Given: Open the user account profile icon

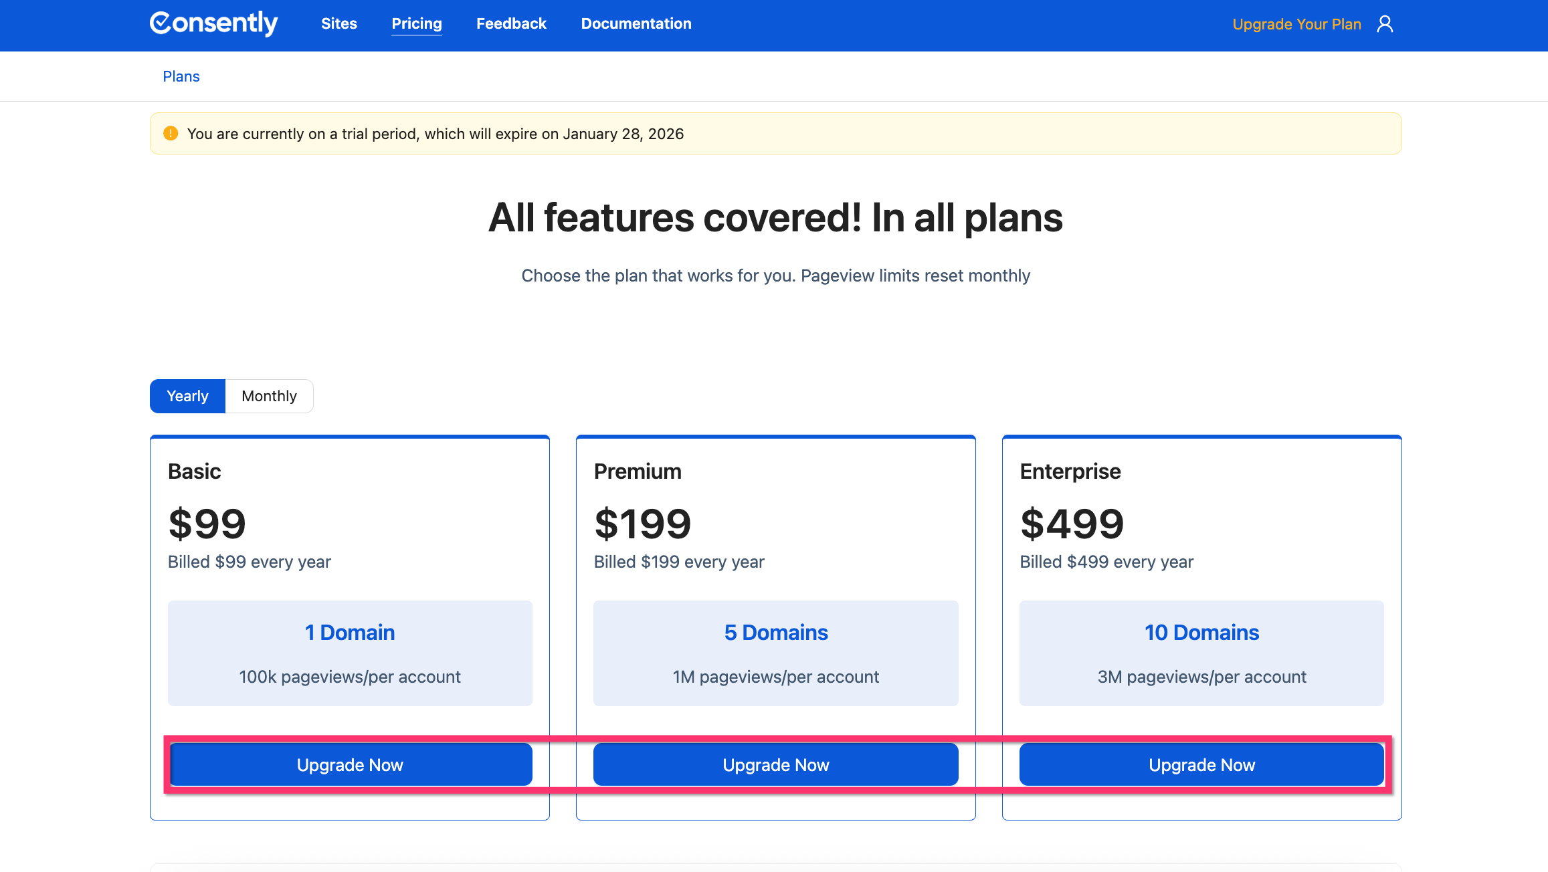Looking at the screenshot, I should (x=1385, y=24).
